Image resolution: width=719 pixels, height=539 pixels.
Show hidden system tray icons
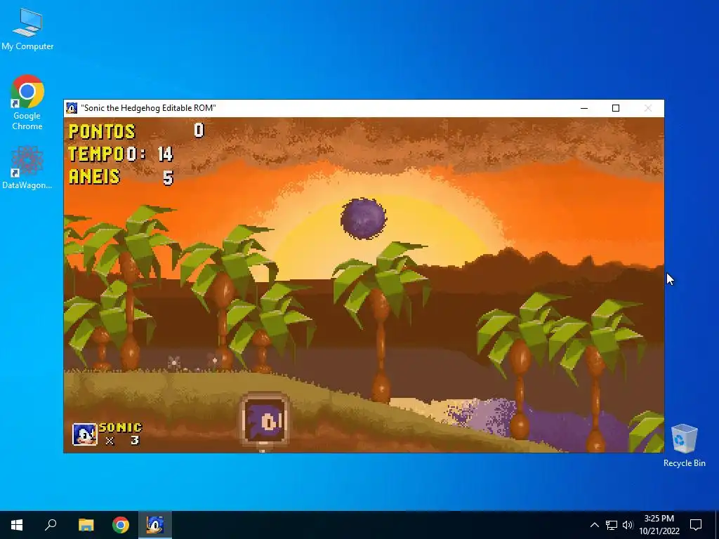click(594, 525)
